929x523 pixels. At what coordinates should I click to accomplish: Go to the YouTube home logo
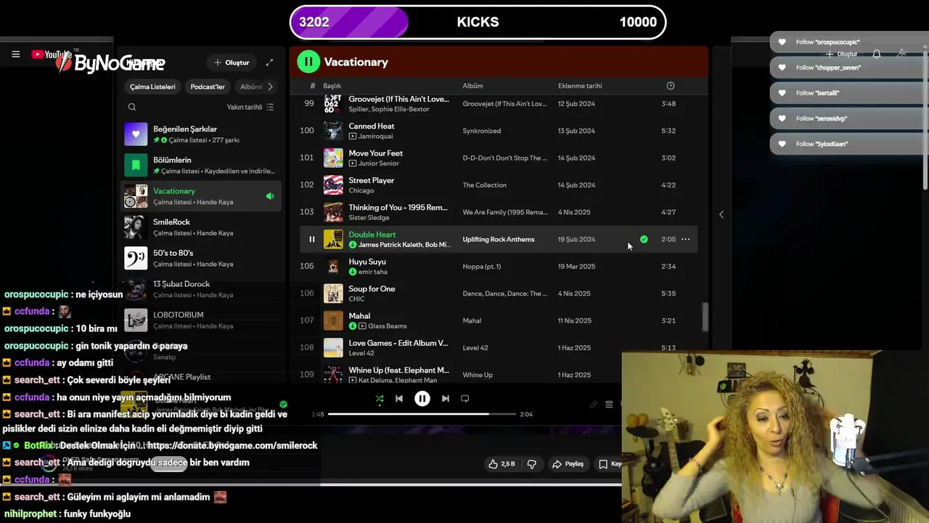click(51, 54)
